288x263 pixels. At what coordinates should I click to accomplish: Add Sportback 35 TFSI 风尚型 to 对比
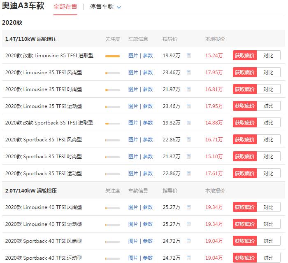click(268, 139)
